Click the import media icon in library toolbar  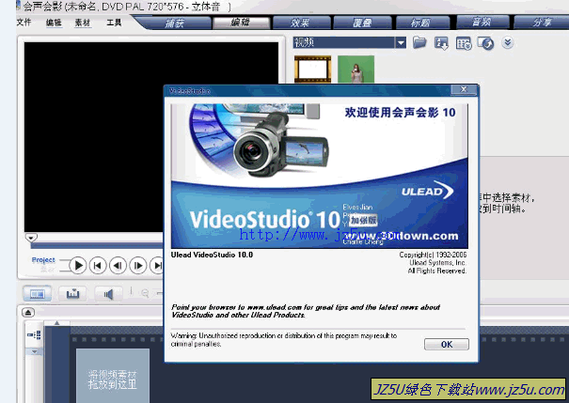pyautogui.click(x=441, y=43)
